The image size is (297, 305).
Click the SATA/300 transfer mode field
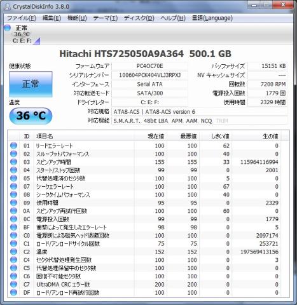tap(149, 93)
